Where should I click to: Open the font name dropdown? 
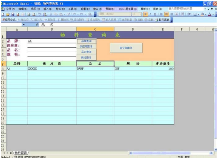pyautogui.click(x=130, y=14)
